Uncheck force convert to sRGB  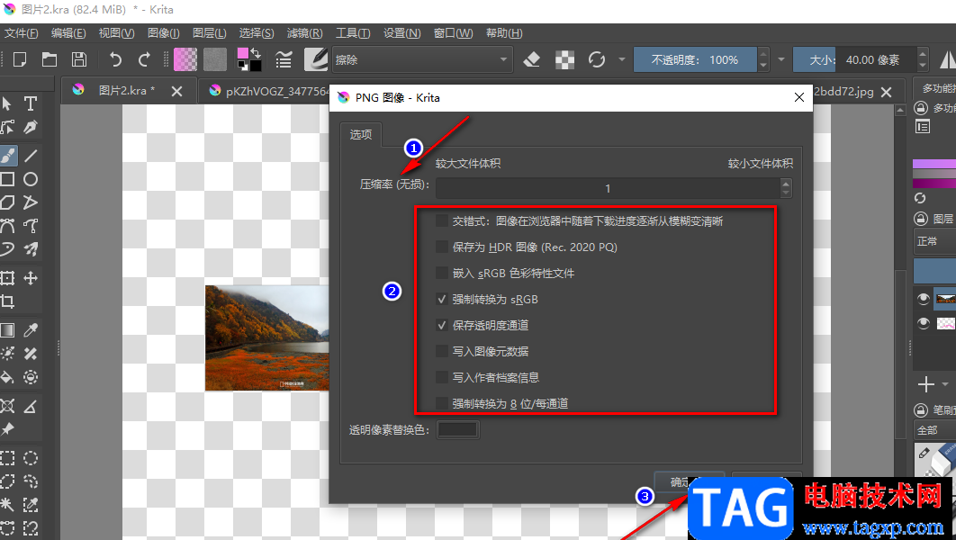click(x=442, y=300)
